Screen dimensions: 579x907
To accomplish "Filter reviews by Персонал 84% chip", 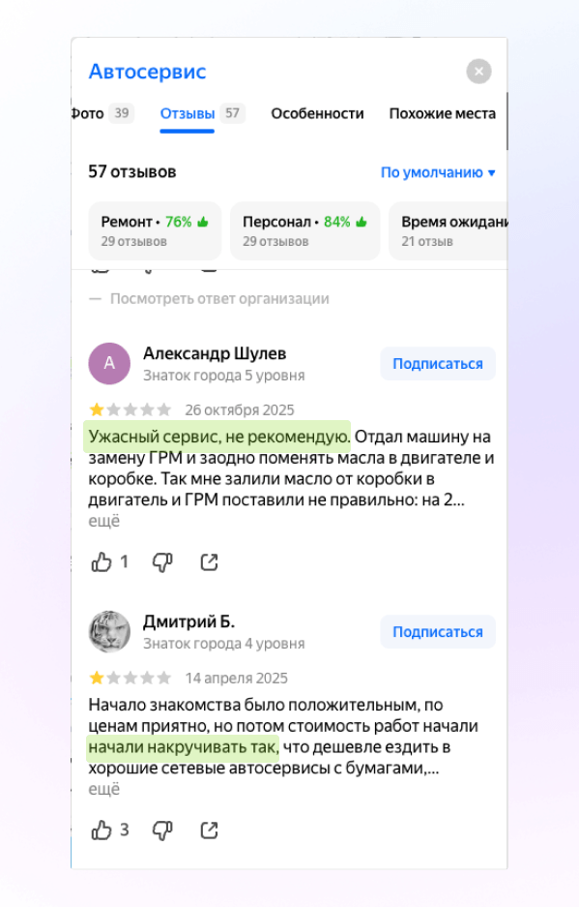I will pos(305,230).
